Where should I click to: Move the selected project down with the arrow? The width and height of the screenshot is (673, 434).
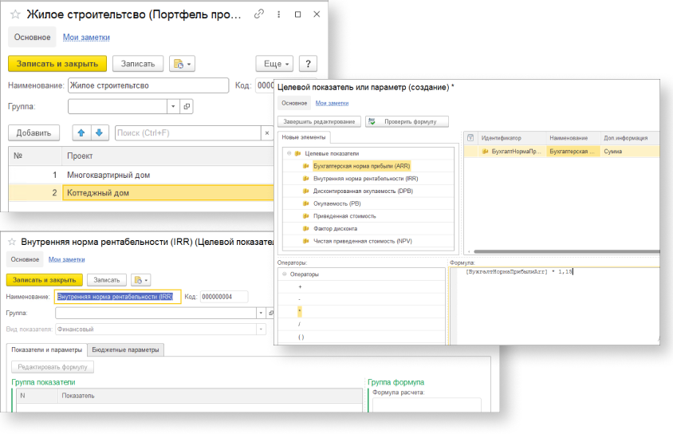pos(99,132)
